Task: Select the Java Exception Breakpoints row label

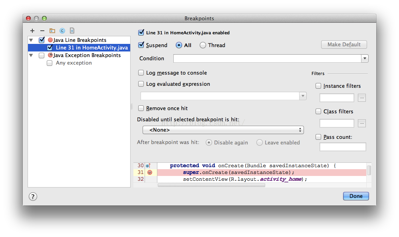Action: [x=87, y=55]
